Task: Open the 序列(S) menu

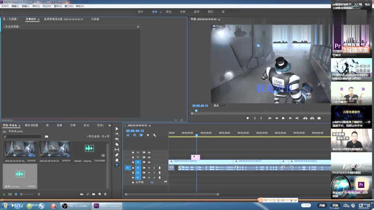Action: 36,6
